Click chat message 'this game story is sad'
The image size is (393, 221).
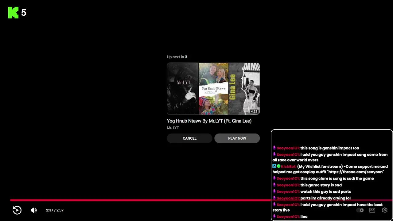pos(321,185)
